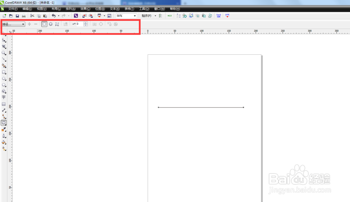350x202 pixels.
Task: Paste from clipboard using paste icon
Action: (x=45, y=16)
